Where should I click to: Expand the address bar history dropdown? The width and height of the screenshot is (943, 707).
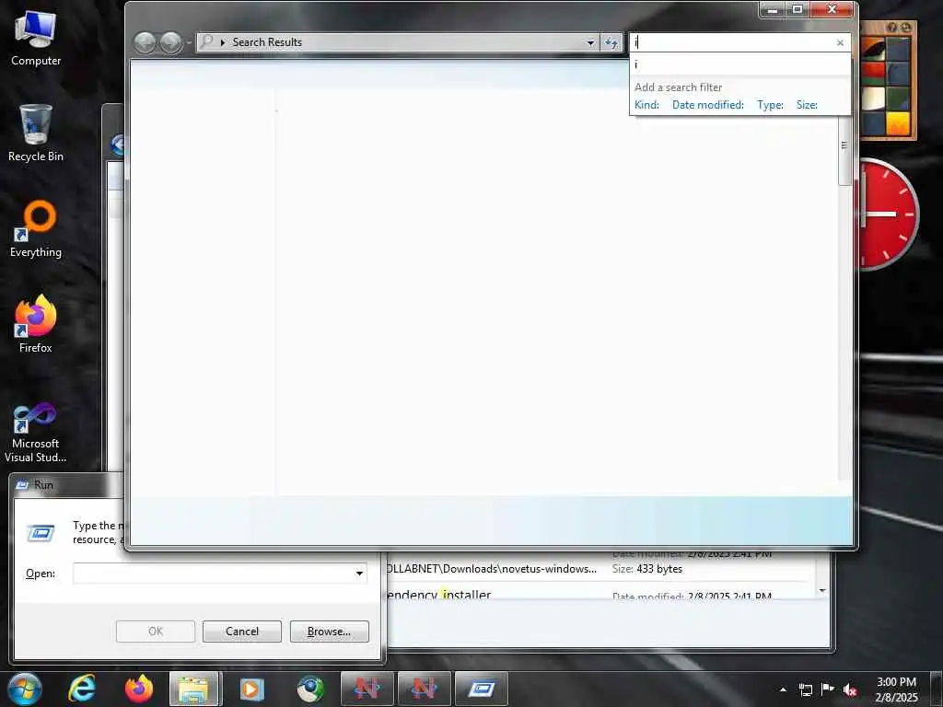590,42
